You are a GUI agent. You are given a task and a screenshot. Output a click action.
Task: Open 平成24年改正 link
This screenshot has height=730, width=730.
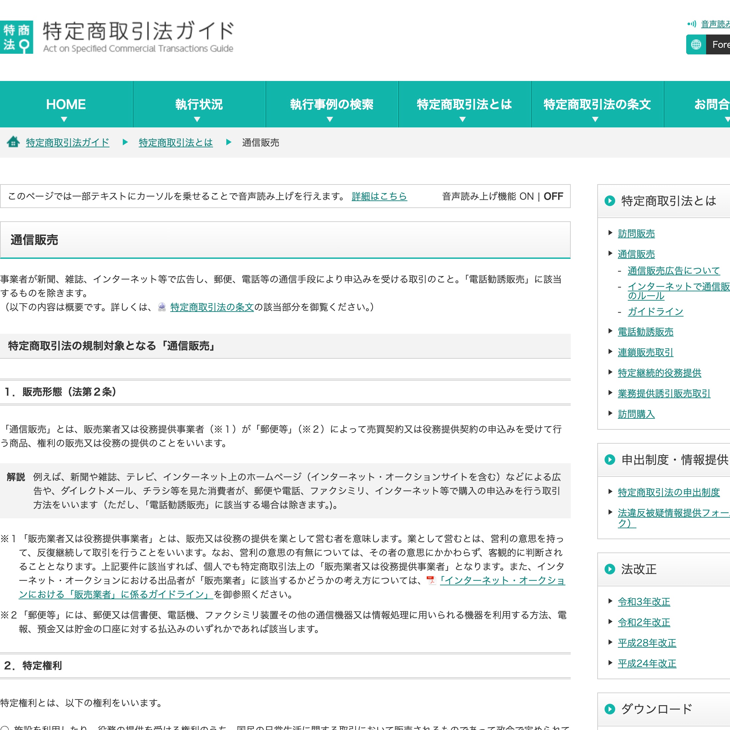(647, 664)
